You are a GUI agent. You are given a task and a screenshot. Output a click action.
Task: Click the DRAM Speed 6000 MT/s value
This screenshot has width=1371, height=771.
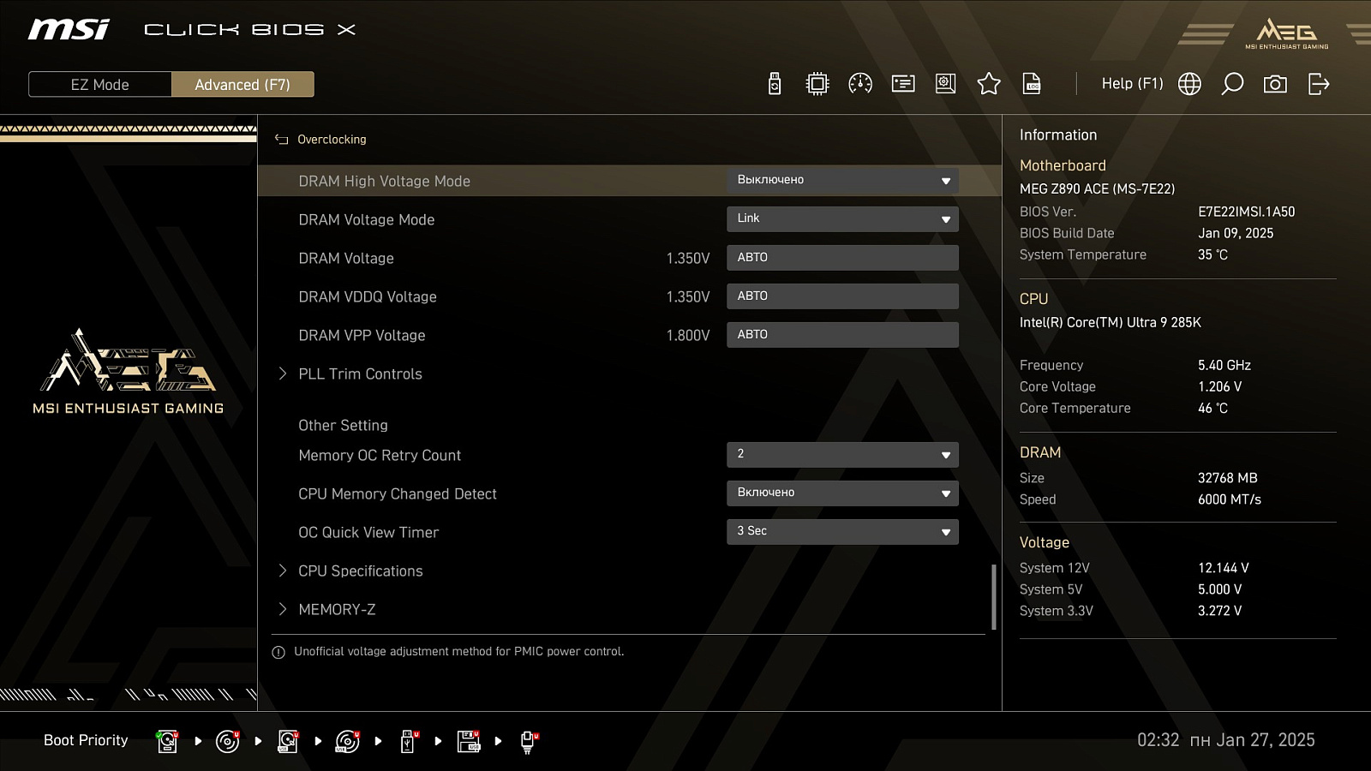pos(1229,499)
